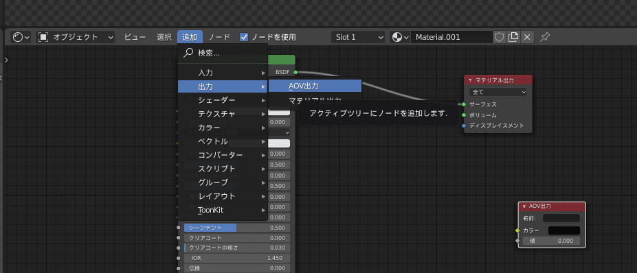Click the BSDF output socket

point(295,72)
